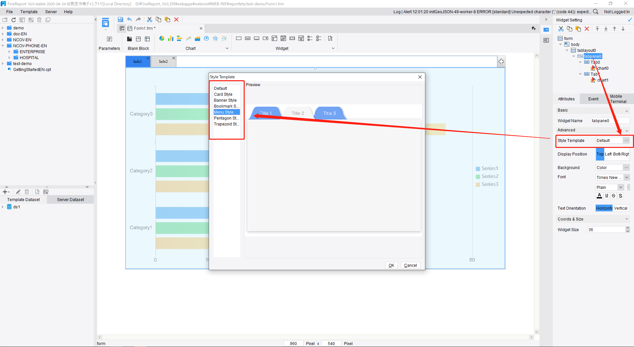Click the Cut scissors icon in main toolbar
The width and height of the screenshot is (634, 347).
(x=150, y=19)
